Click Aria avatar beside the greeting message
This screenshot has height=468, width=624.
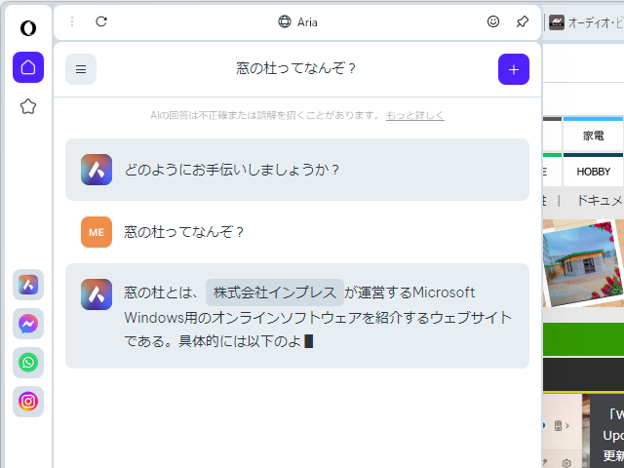[97, 170]
